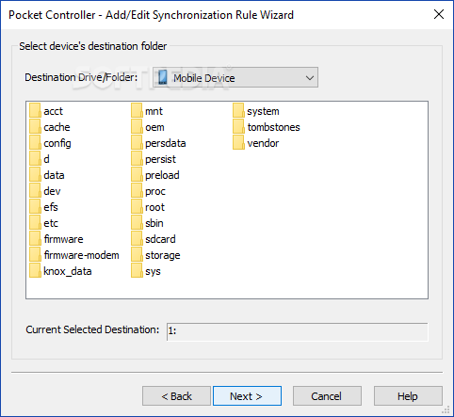This screenshot has height=417, width=454.
Task: Click the Current Selected Destination field
Action: point(297,331)
